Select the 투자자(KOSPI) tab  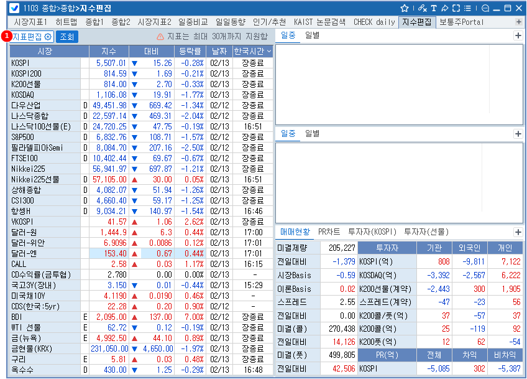[372, 232]
